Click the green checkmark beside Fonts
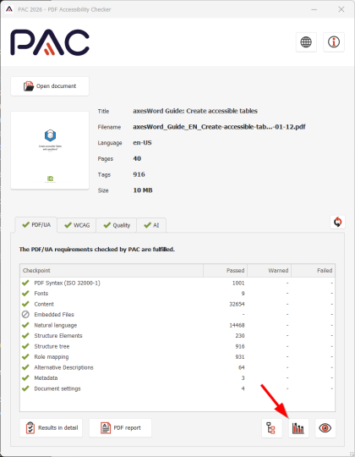The width and height of the screenshot is (355, 457). click(25, 293)
